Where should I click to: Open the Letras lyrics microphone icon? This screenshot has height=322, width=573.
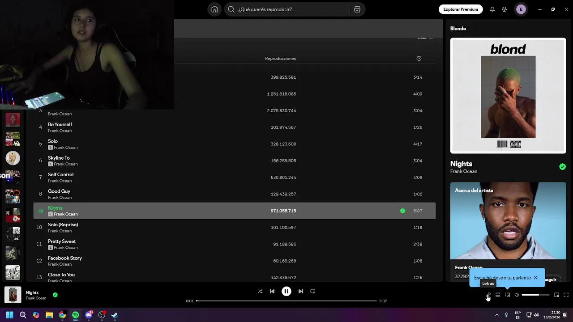pyautogui.click(x=488, y=295)
